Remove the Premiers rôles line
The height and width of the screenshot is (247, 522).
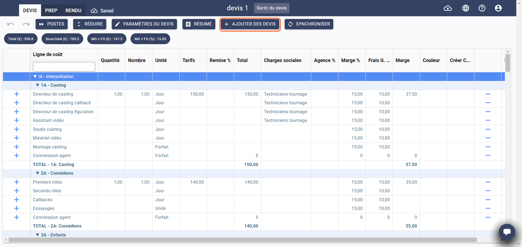[488, 182]
